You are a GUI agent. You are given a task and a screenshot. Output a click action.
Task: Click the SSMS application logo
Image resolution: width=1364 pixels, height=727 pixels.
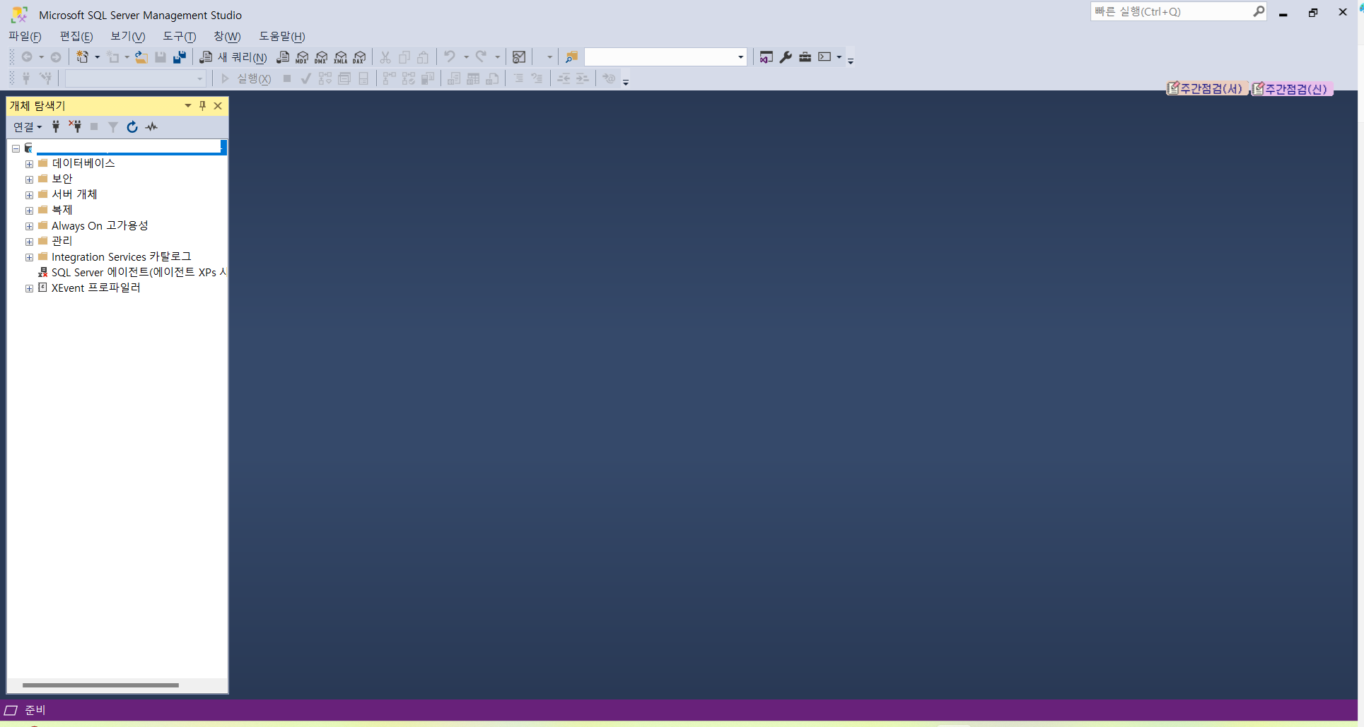(19, 15)
